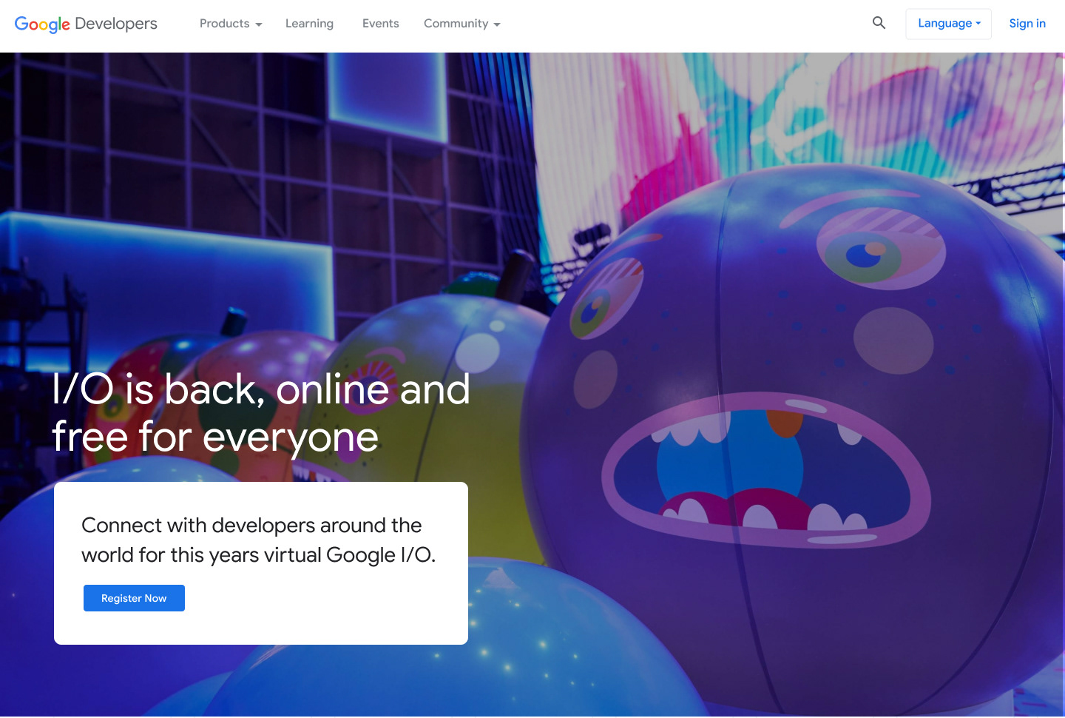Click the purple monster's large right eye
1065x718 pixels.
point(873,252)
